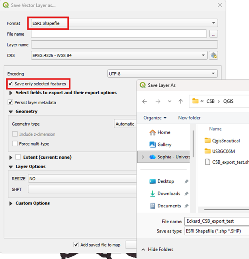Click the Back arrow in file dialog
The height and width of the screenshot is (259, 249).
tap(145, 101)
